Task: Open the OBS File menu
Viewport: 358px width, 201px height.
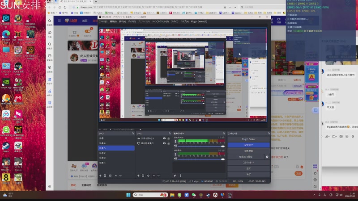Action: click(x=103, y=21)
